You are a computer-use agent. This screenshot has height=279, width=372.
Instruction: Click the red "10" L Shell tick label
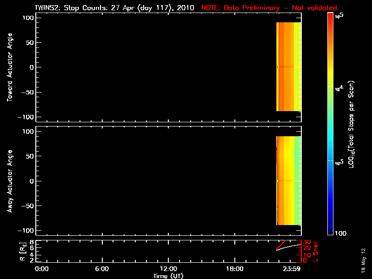coord(307,255)
